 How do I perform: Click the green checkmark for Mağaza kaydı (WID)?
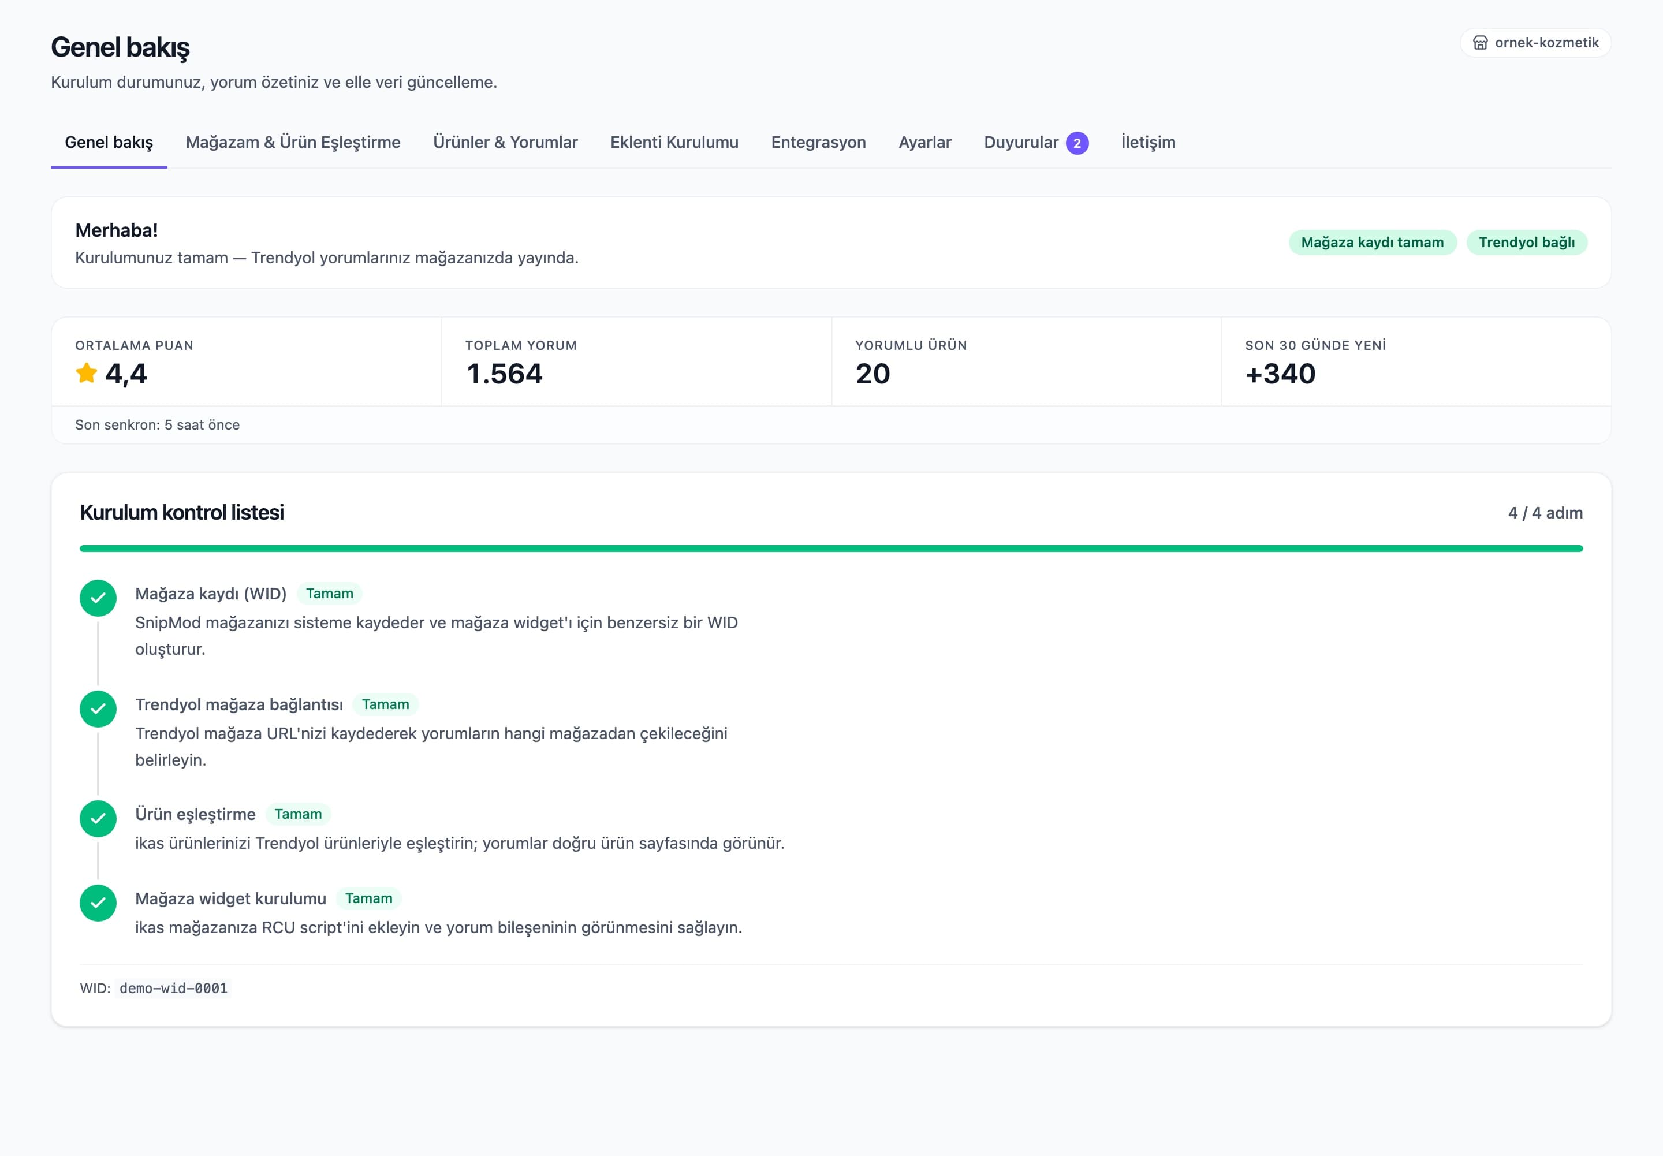tap(98, 598)
